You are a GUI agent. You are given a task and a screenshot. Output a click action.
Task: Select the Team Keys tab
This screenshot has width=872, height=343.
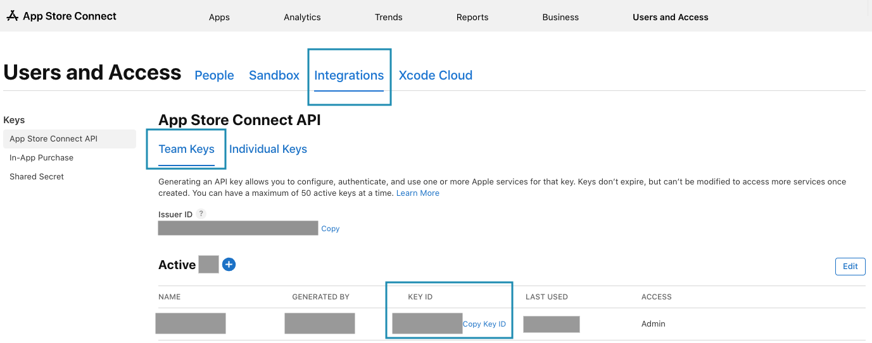pos(186,149)
